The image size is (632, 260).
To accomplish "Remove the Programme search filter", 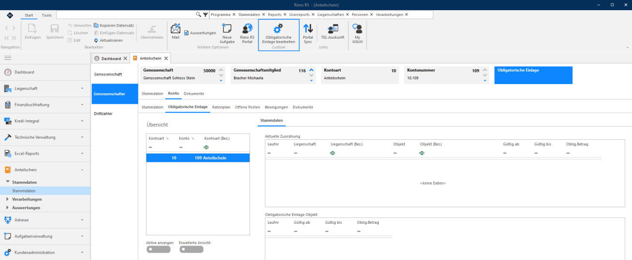I will point(234,14).
